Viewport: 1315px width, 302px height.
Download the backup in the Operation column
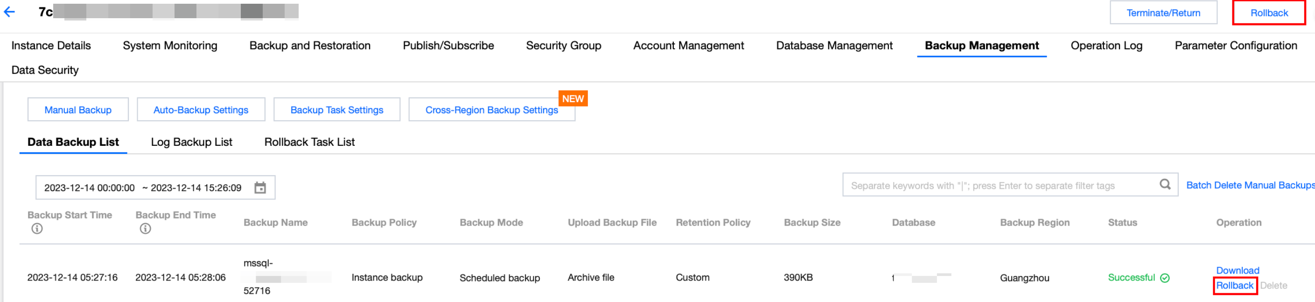coord(1237,270)
